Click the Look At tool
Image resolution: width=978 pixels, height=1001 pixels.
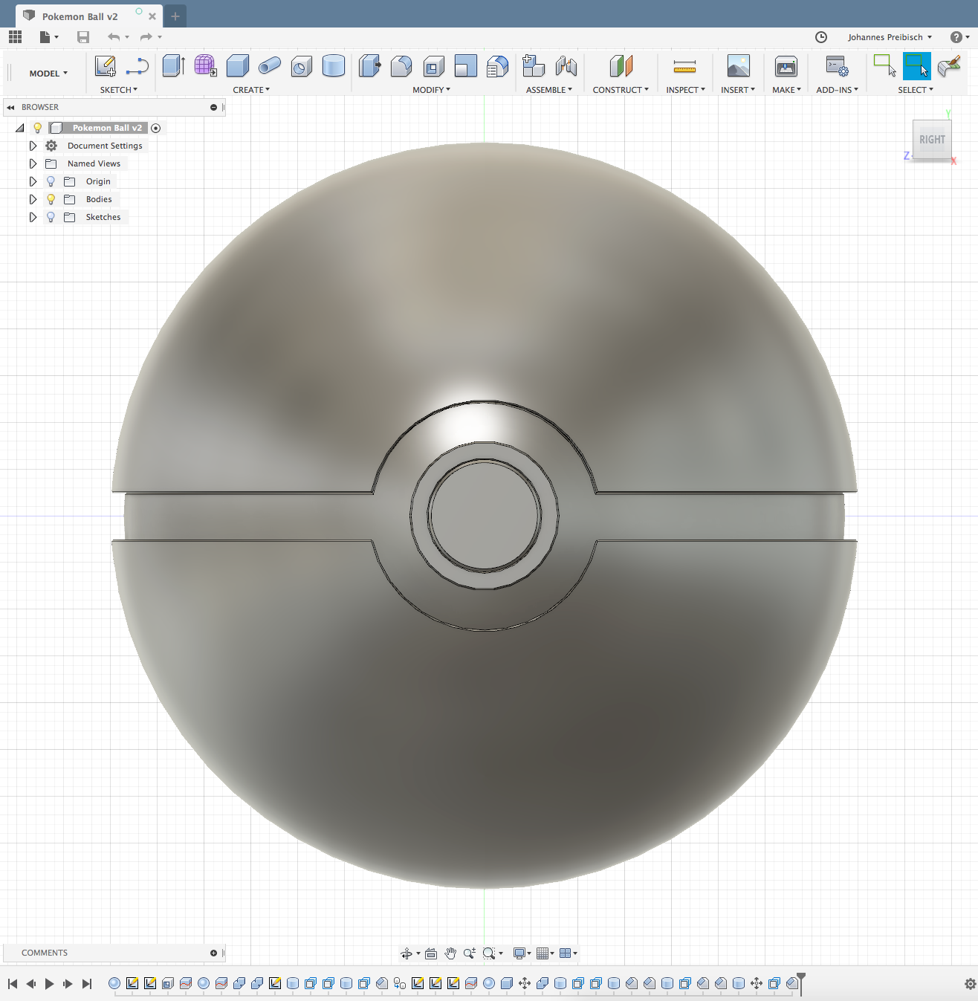coord(431,953)
